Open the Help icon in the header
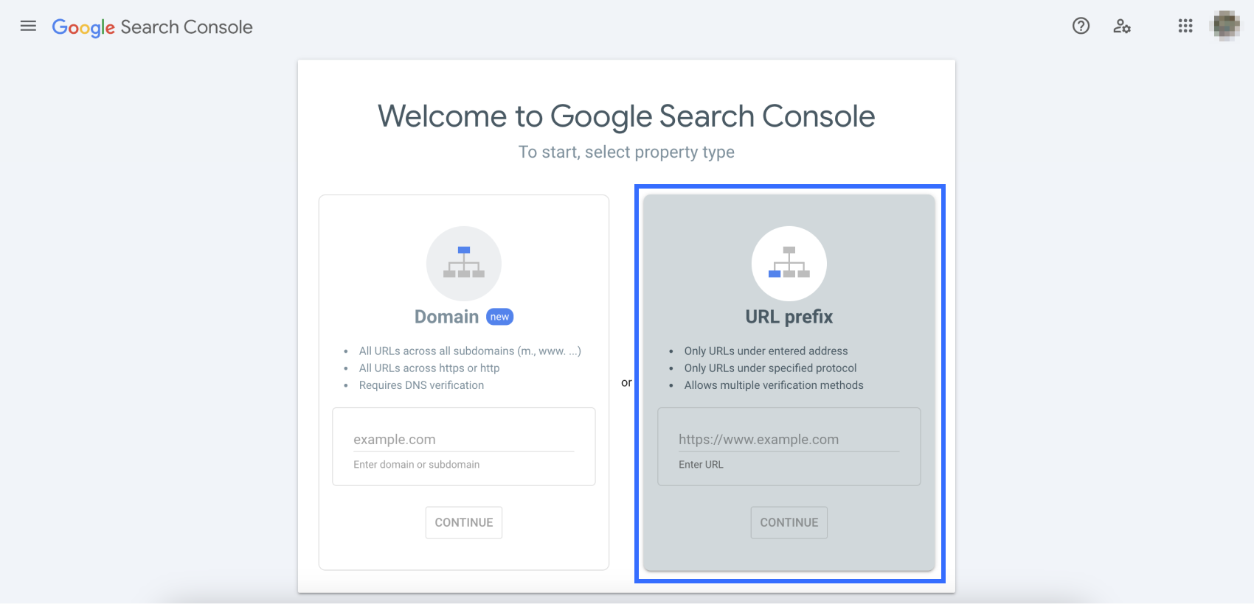 click(1081, 27)
